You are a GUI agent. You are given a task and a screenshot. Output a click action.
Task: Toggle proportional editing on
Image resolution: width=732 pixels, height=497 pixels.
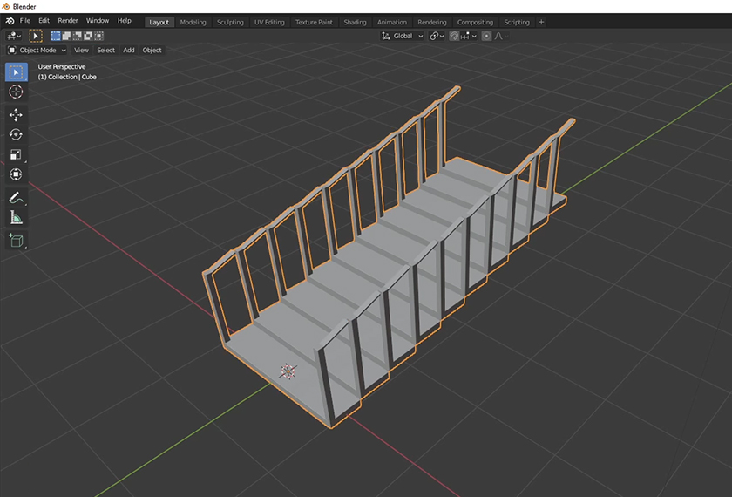[x=486, y=36]
